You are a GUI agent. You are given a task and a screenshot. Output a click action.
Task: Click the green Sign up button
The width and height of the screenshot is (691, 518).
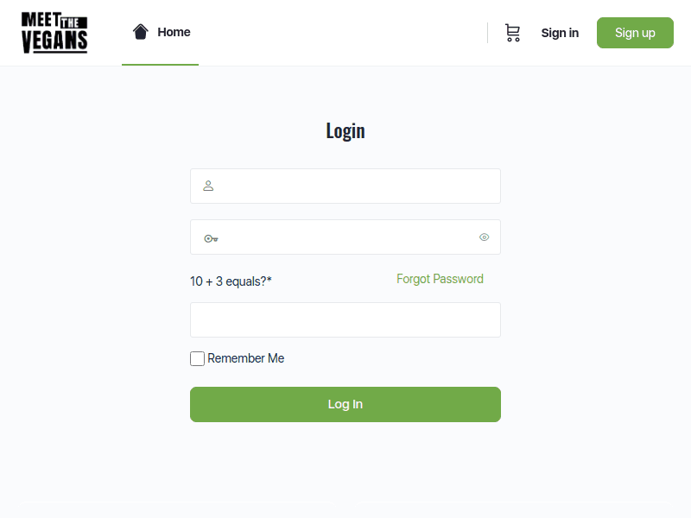pos(635,33)
